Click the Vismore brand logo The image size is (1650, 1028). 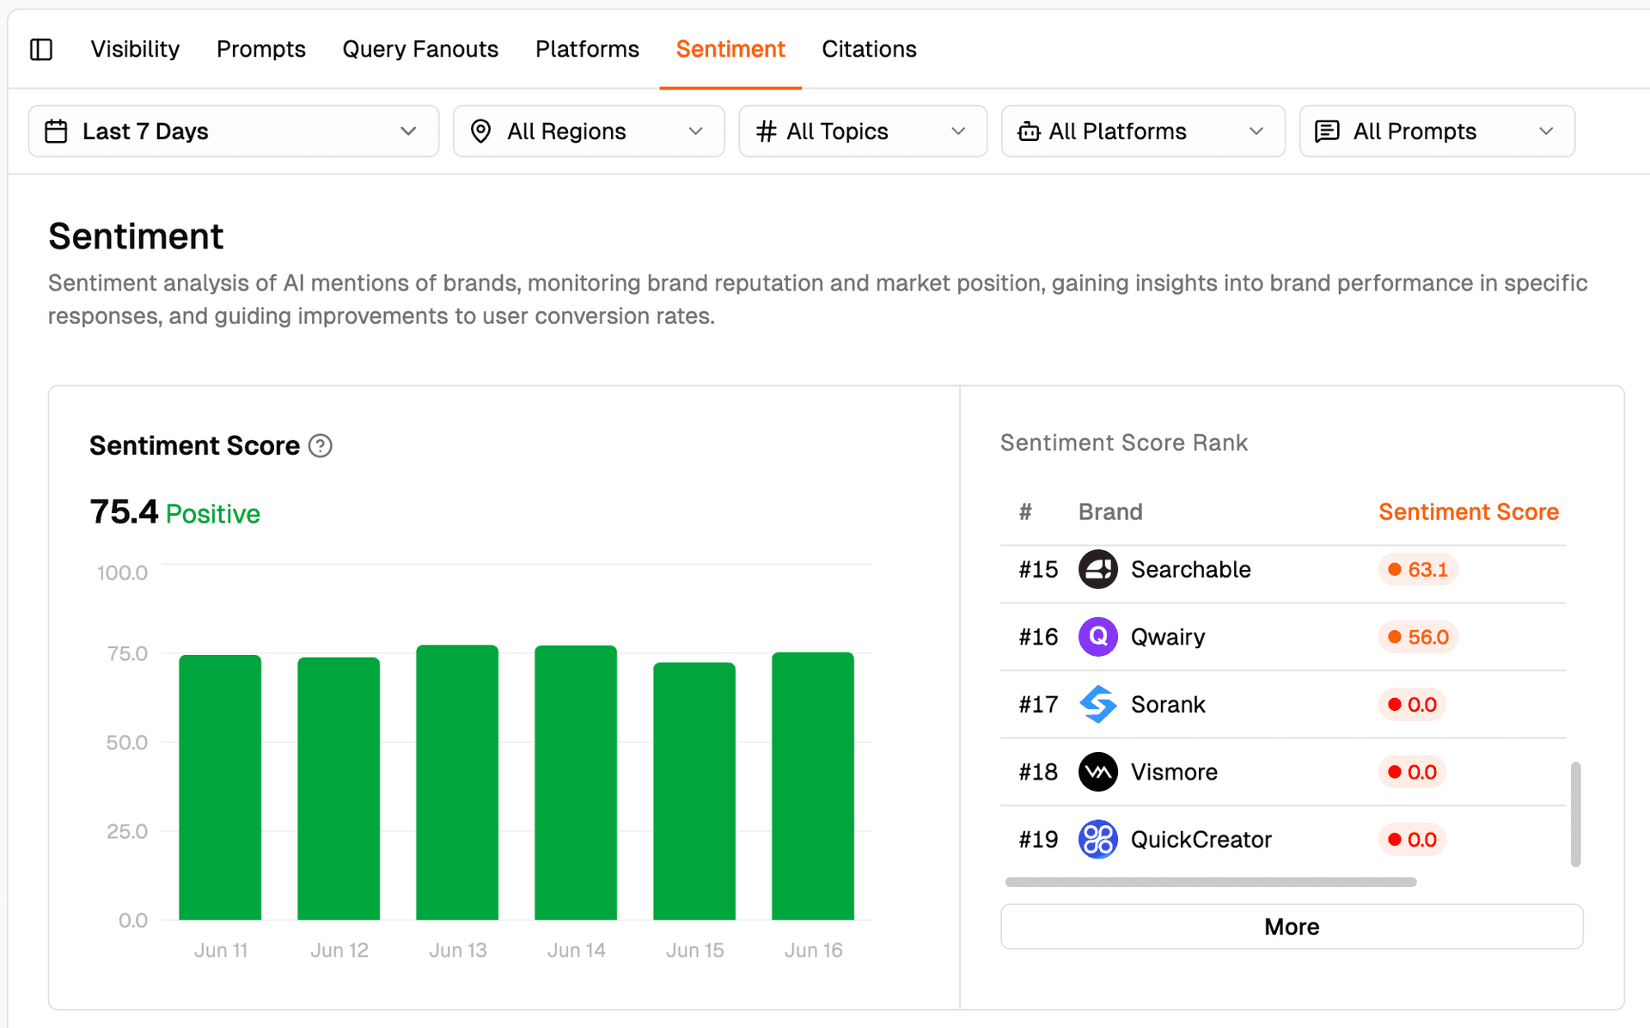click(x=1097, y=772)
